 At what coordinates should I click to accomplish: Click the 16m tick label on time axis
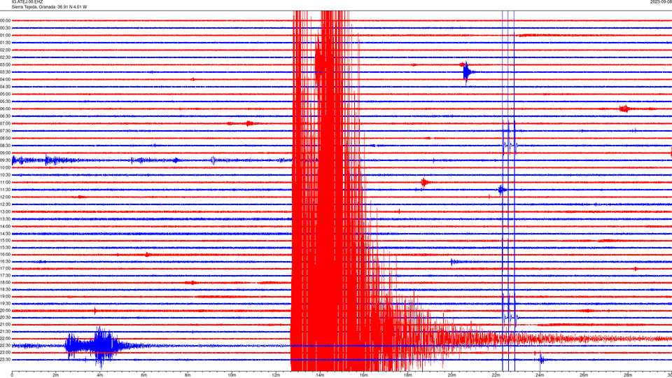364,375
